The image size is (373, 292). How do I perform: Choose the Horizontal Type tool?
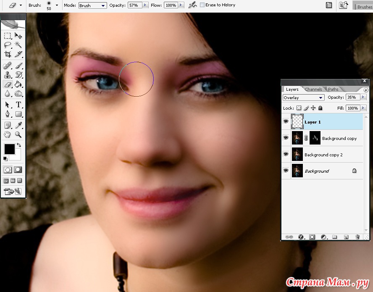[18, 105]
